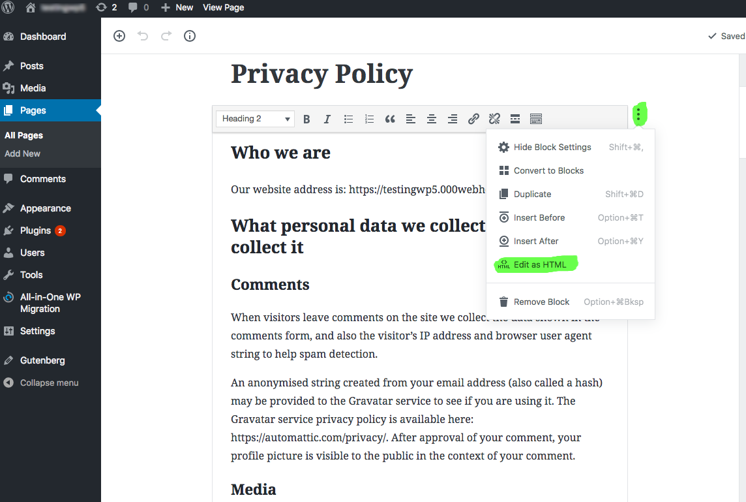Click the Bold formatting icon
Viewport: 746px width, 502px height.
pyautogui.click(x=306, y=119)
